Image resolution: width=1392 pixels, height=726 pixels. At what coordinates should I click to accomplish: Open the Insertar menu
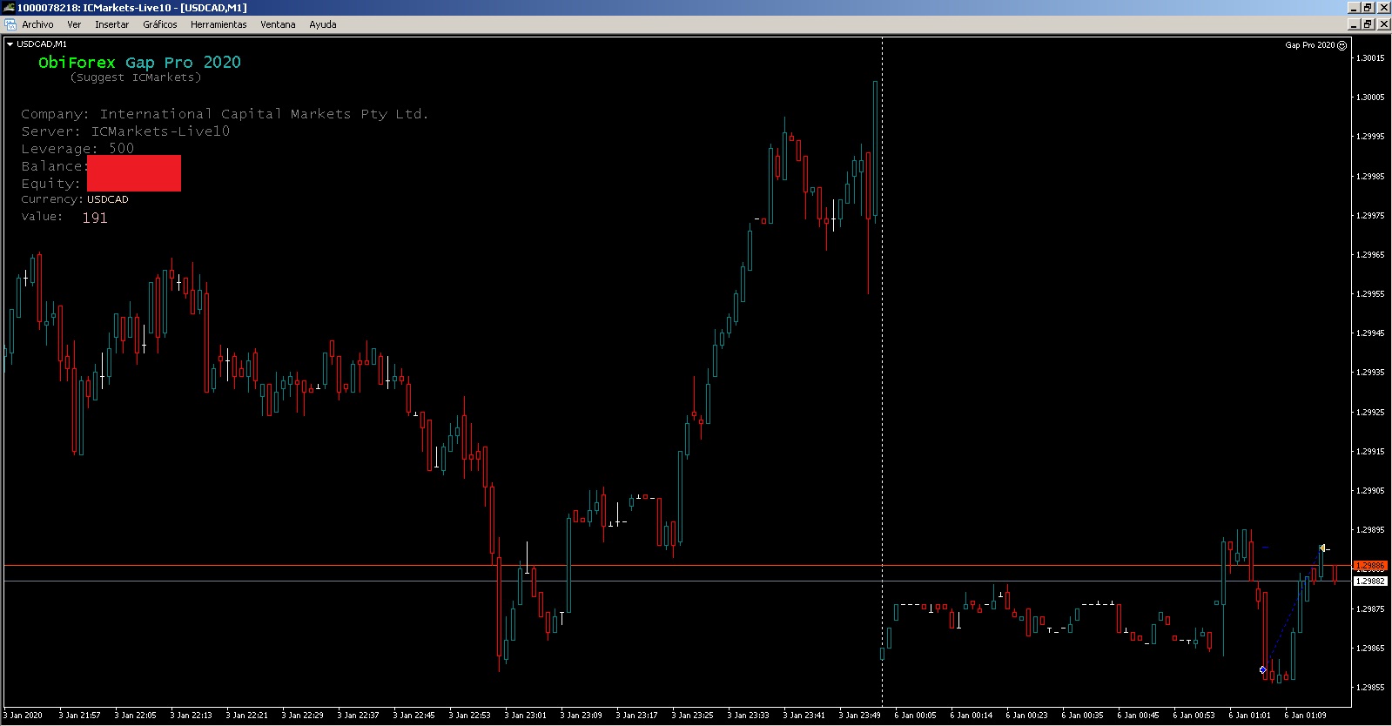pyautogui.click(x=111, y=24)
